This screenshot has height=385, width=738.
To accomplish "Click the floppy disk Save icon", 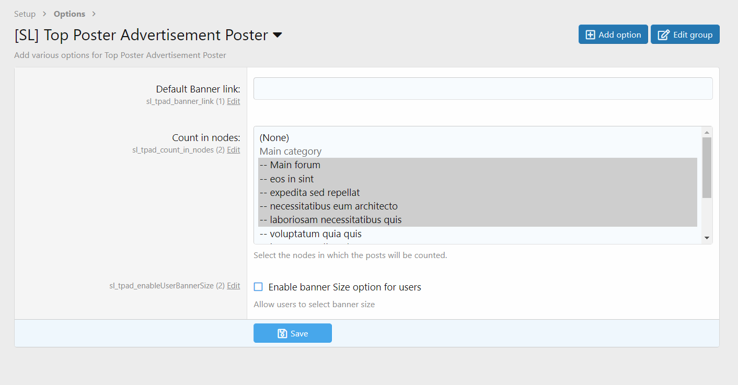I will pos(282,334).
